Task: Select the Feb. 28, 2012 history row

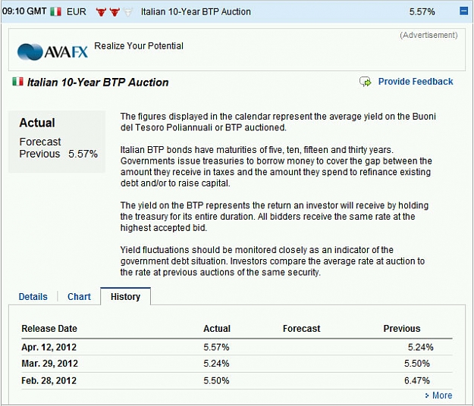Action: pyautogui.click(x=237, y=381)
